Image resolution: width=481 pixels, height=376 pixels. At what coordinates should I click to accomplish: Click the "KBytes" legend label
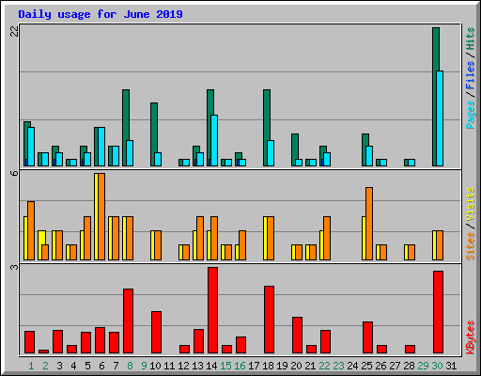pyautogui.click(x=471, y=337)
